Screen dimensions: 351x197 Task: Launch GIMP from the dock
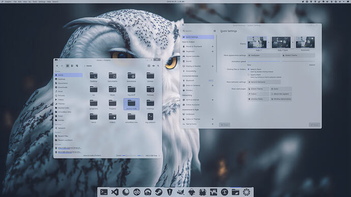(x=181, y=192)
